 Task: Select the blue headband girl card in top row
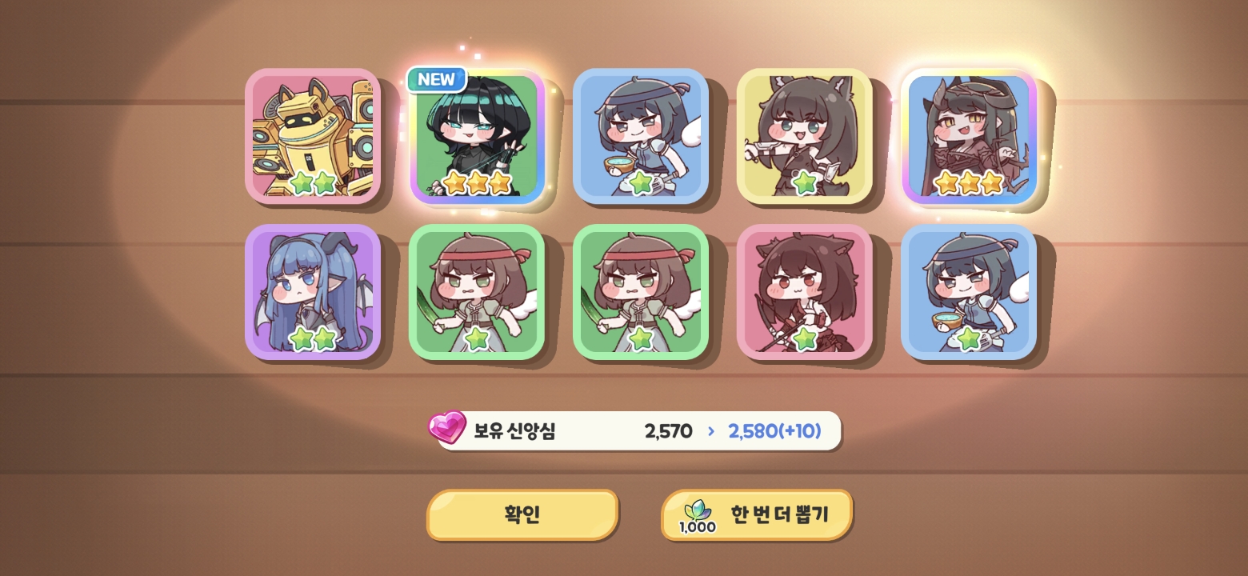coord(641,136)
